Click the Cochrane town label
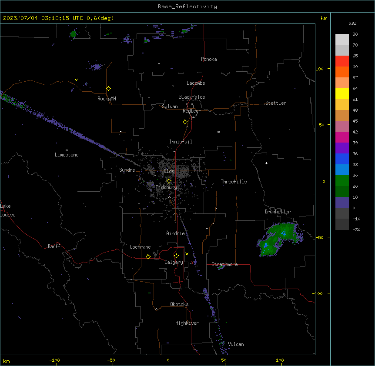The width and height of the screenshot is (375, 366). pos(140,247)
